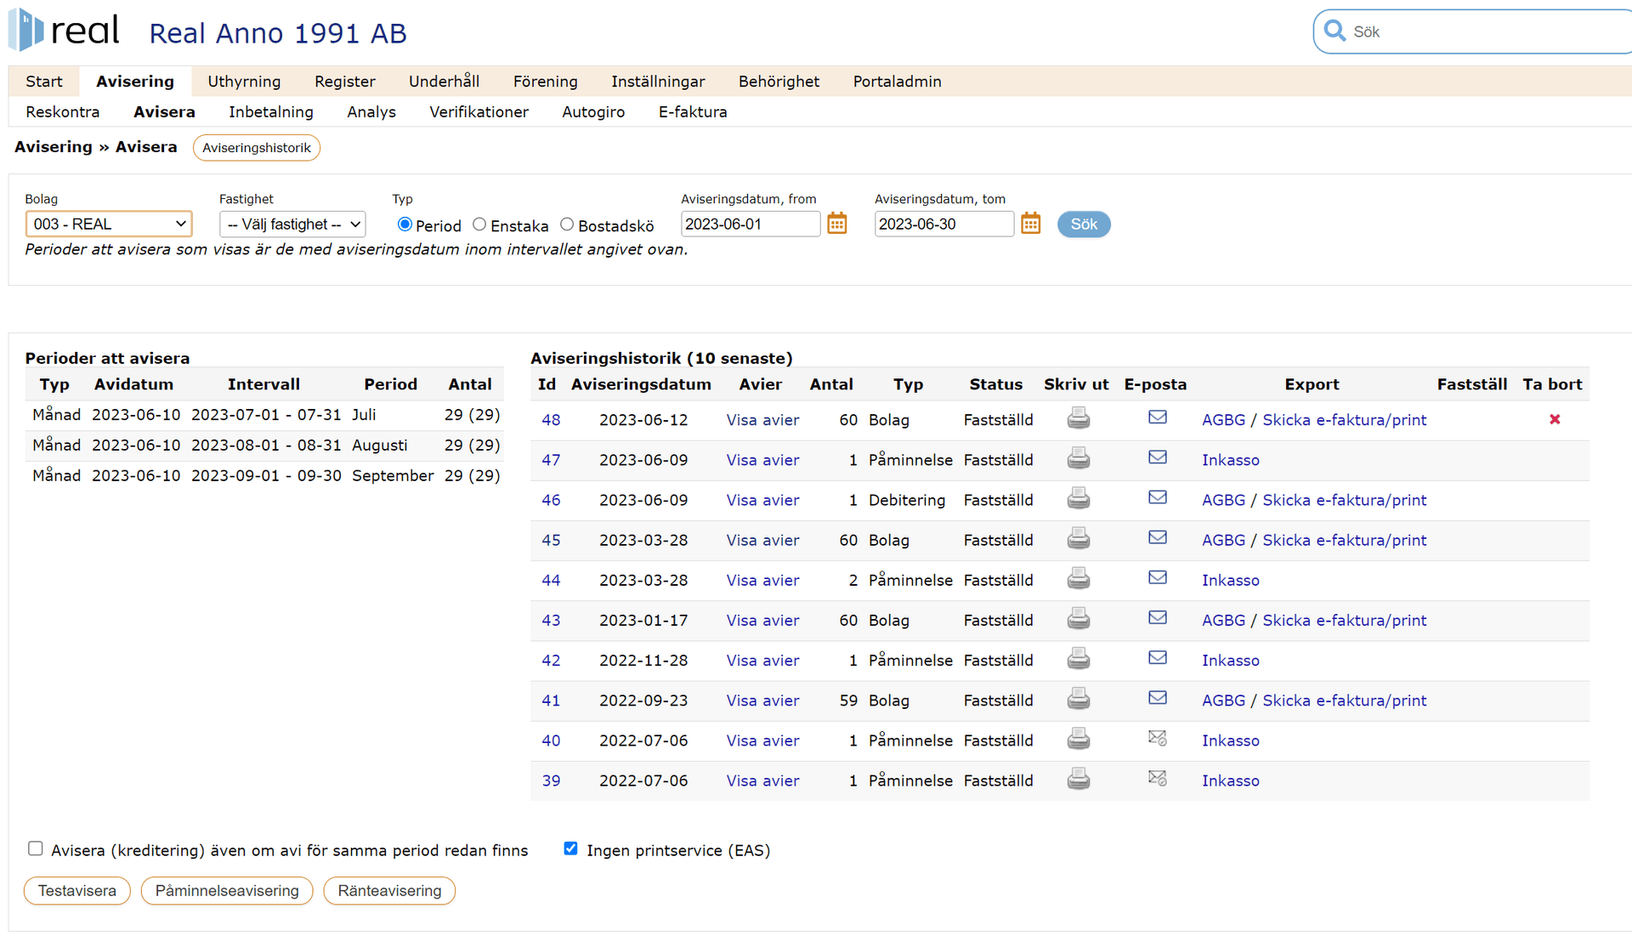
Task: Go to Analys submenu
Action: pyautogui.click(x=371, y=112)
